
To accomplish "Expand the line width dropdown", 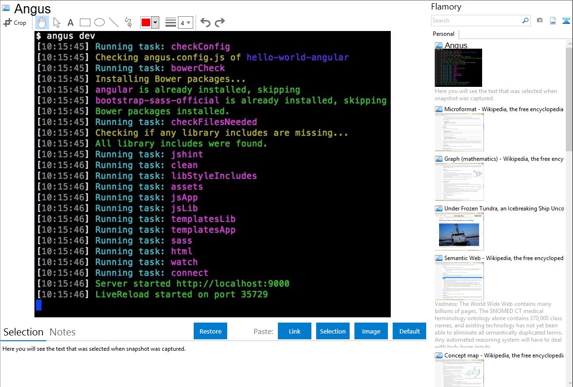I will (185, 22).
